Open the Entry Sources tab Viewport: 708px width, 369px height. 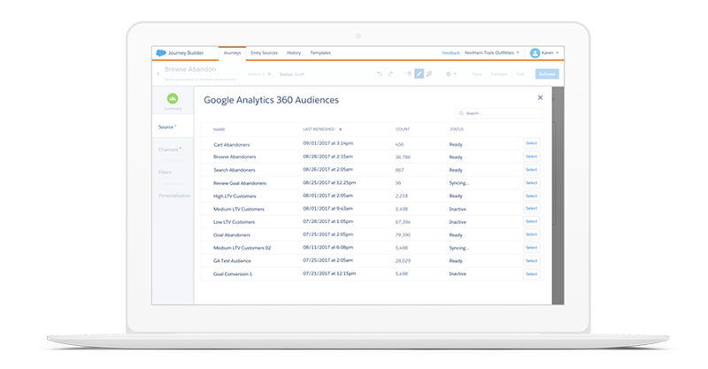point(264,53)
